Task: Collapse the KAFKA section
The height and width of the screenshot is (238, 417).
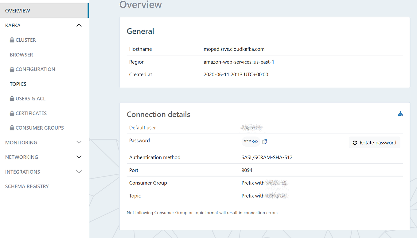Action: pyautogui.click(x=79, y=25)
